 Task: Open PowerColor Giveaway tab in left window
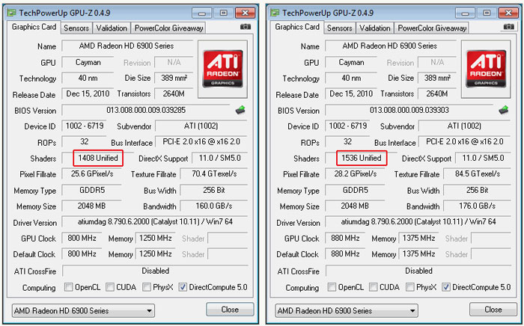click(x=168, y=28)
